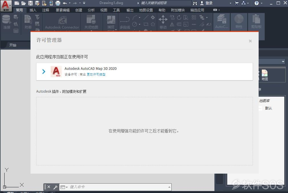Undo the last action
This screenshot has width=288, height=193.
[x=65, y=3]
